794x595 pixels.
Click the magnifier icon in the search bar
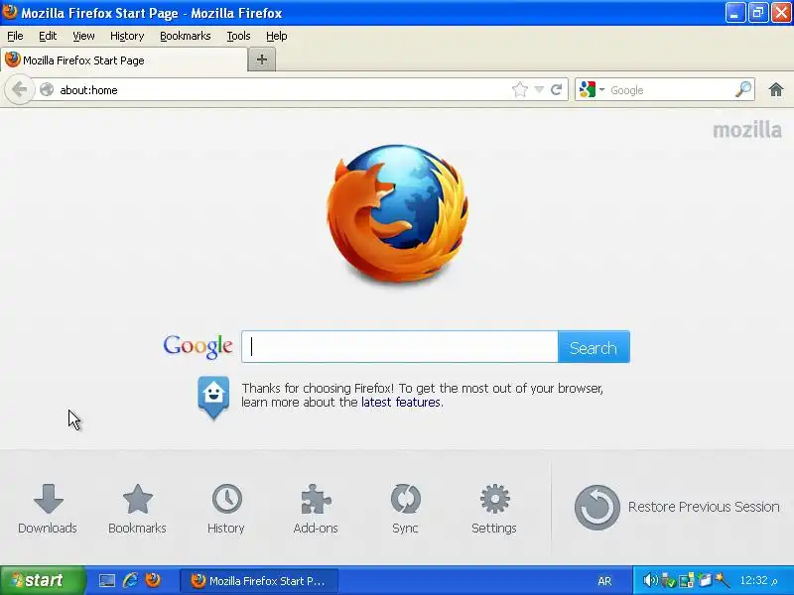click(743, 89)
